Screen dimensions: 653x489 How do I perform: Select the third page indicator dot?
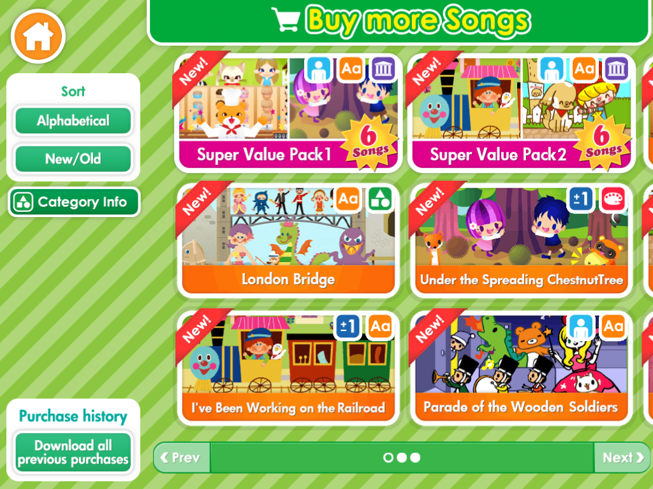(415, 457)
